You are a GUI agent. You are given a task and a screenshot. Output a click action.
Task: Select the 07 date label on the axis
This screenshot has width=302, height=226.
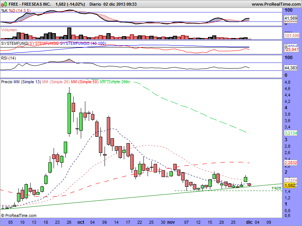(186, 222)
